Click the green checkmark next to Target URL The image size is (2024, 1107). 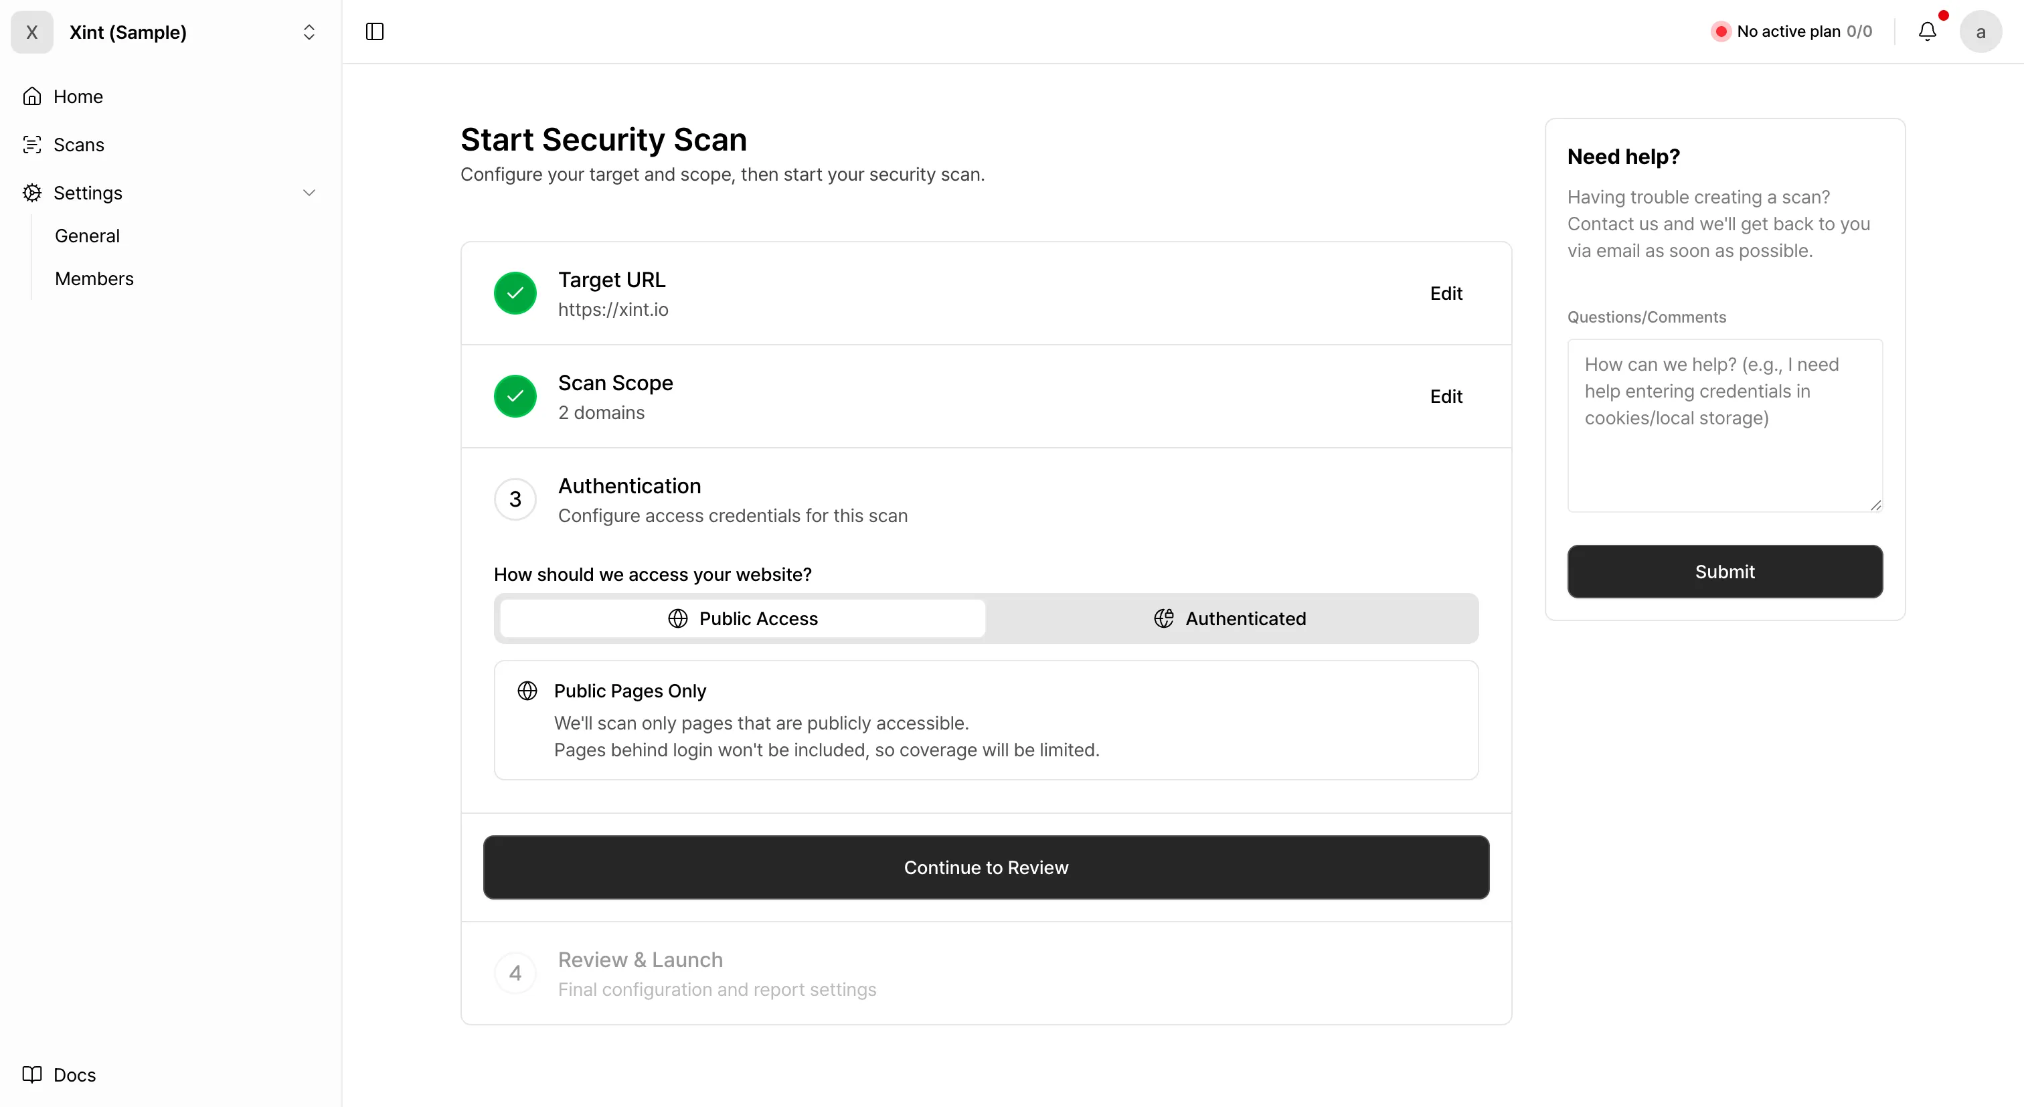(515, 292)
